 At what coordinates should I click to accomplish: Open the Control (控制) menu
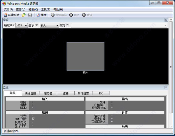click(x=33, y=10)
